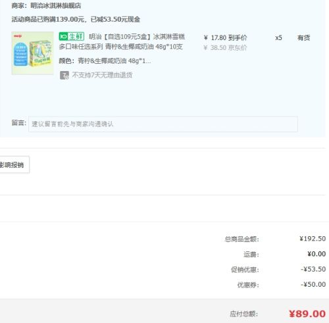Viewport: 329px width, 323px height.
Task: Click the promotion notice 已减53.50元现金
Action: click(x=116, y=19)
